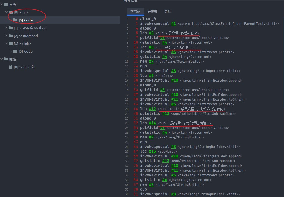The height and width of the screenshot is (197, 284).
Task: Follow link #12 on ldc line 20
Action: pyautogui.click(x=152, y=109)
